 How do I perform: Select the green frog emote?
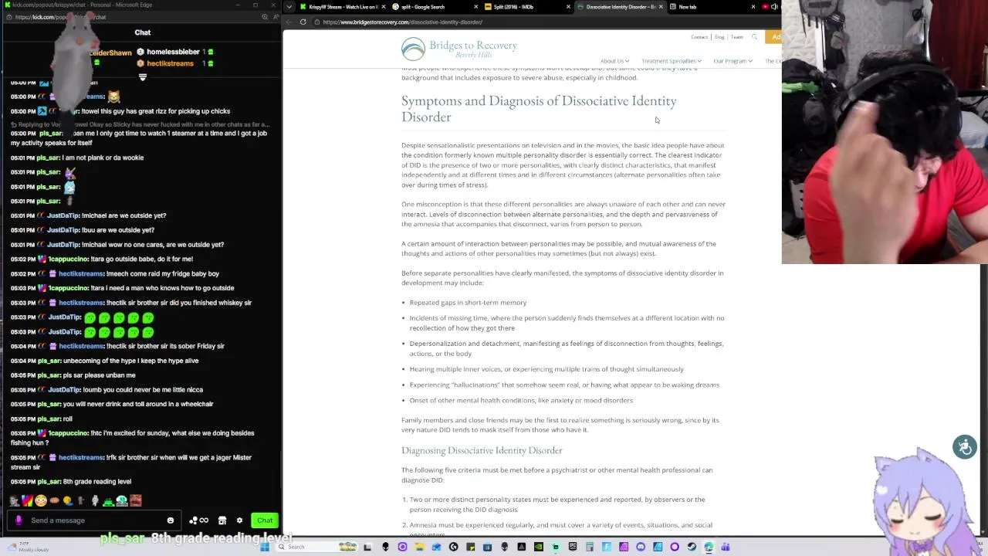tap(108, 500)
